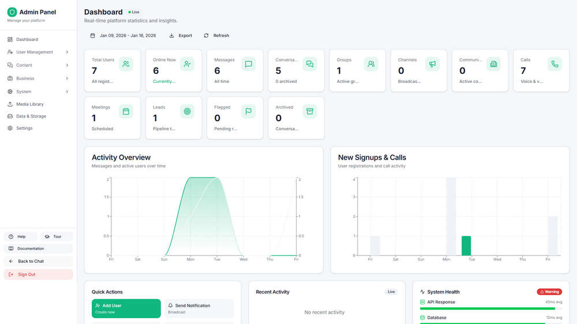The height and width of the screenshot is (324, 577).
Task: Click the Channels megaphone icon
Action: [x=432, y=64]
